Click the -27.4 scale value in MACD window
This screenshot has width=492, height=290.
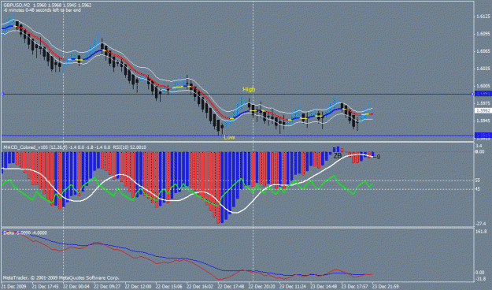pos(481,224)
